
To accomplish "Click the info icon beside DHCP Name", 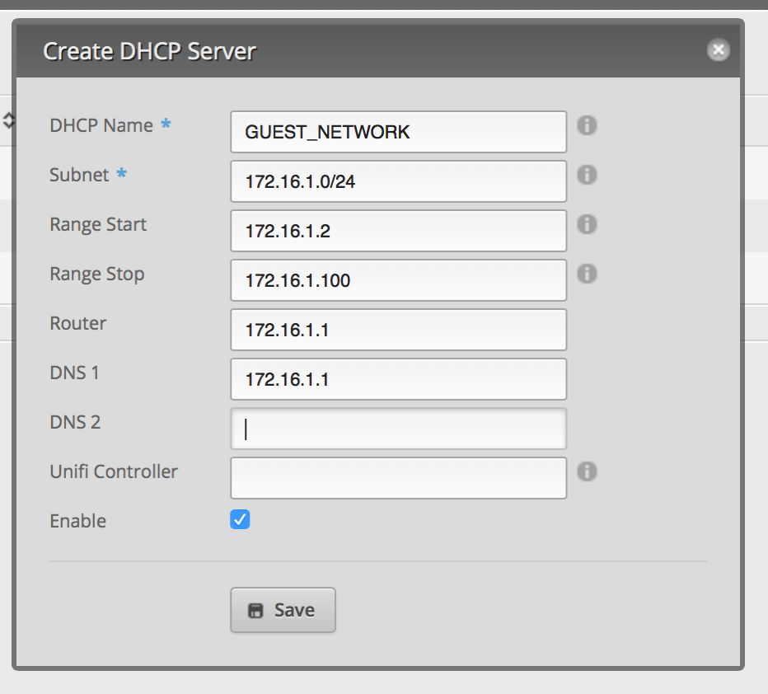I will pos(587,125).
